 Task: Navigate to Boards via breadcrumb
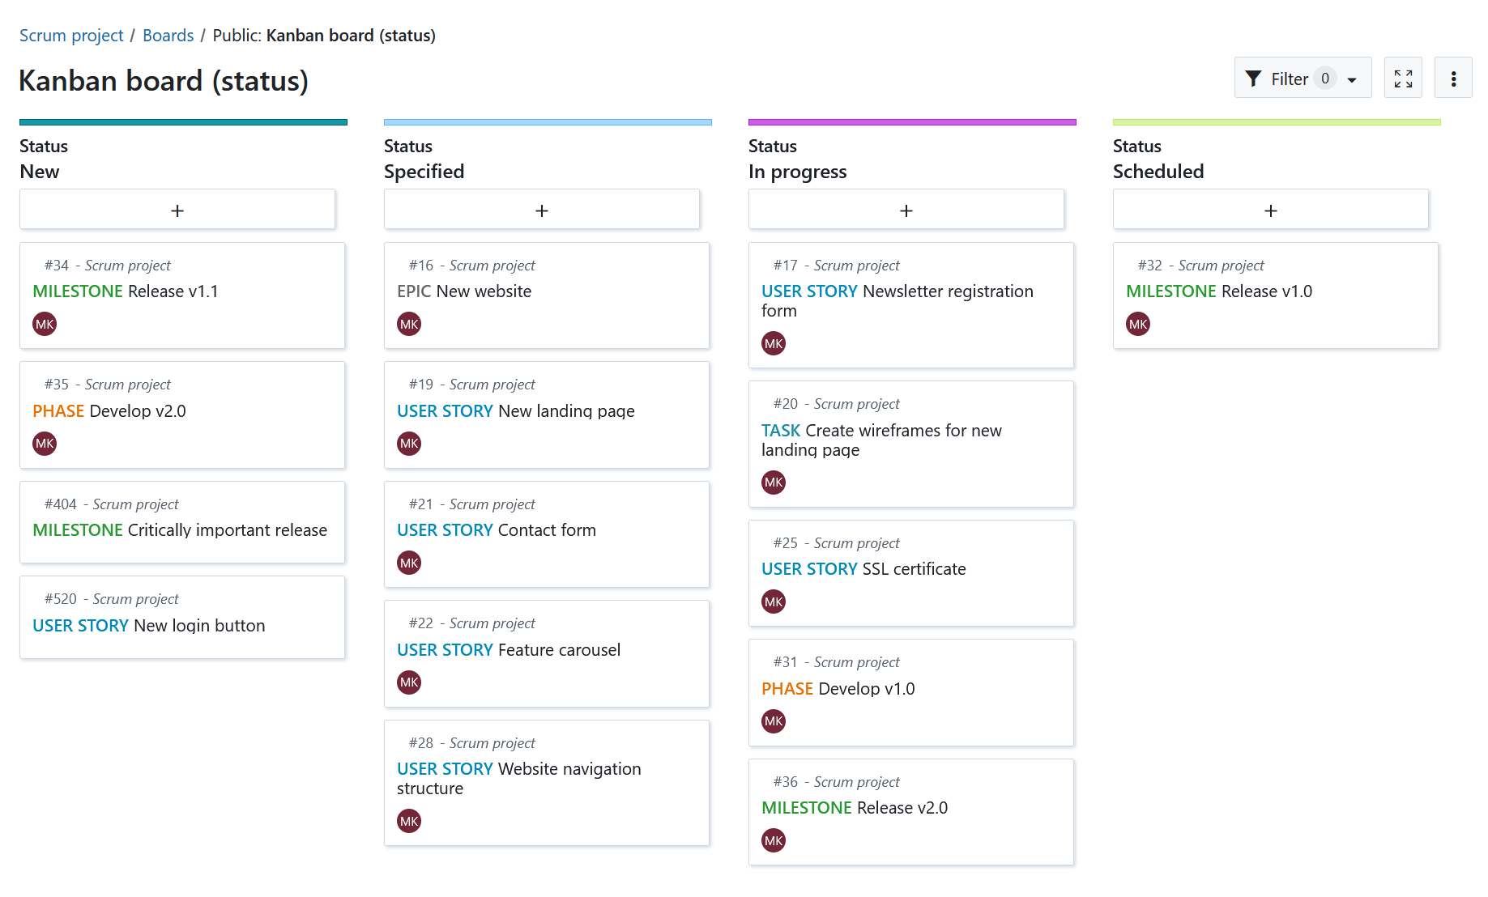click(x=168, y=35)
